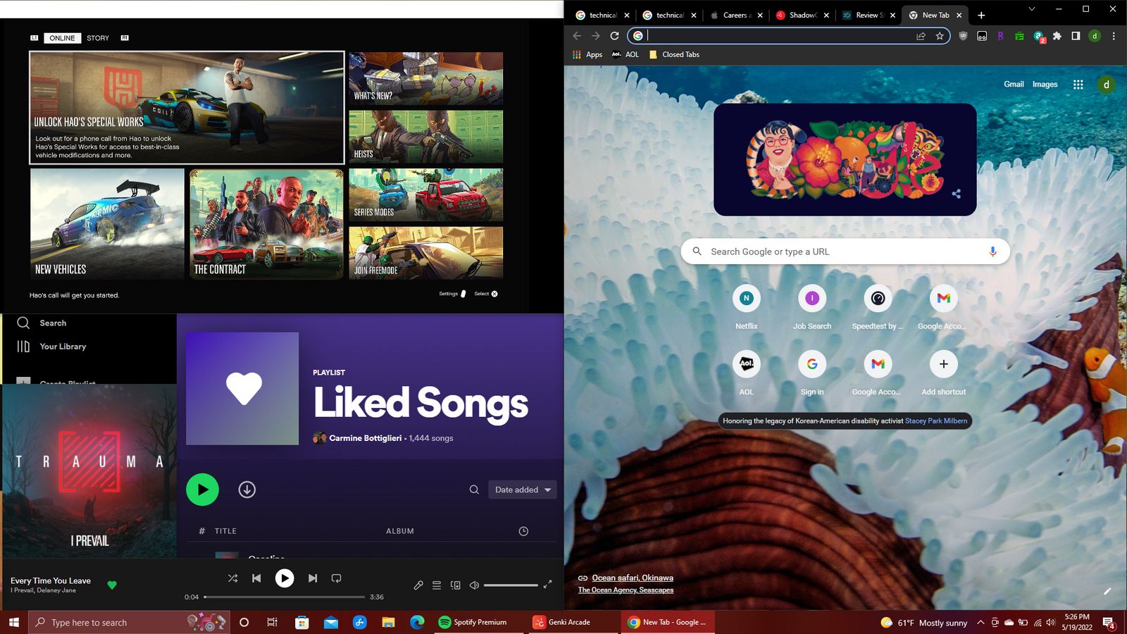
Task: Open the Google apps grid
Action: [1078, 85]
